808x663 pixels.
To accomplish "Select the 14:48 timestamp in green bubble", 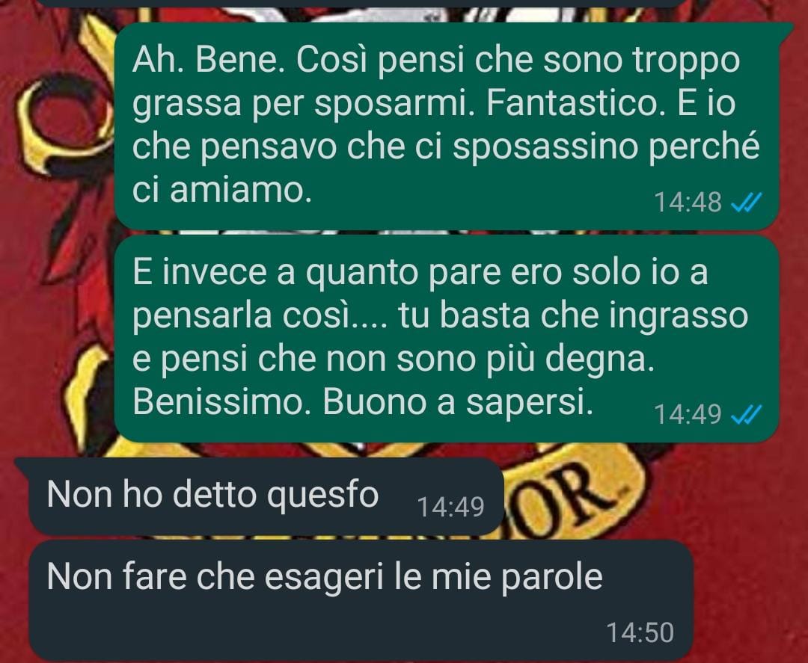I will pos(688,203).
